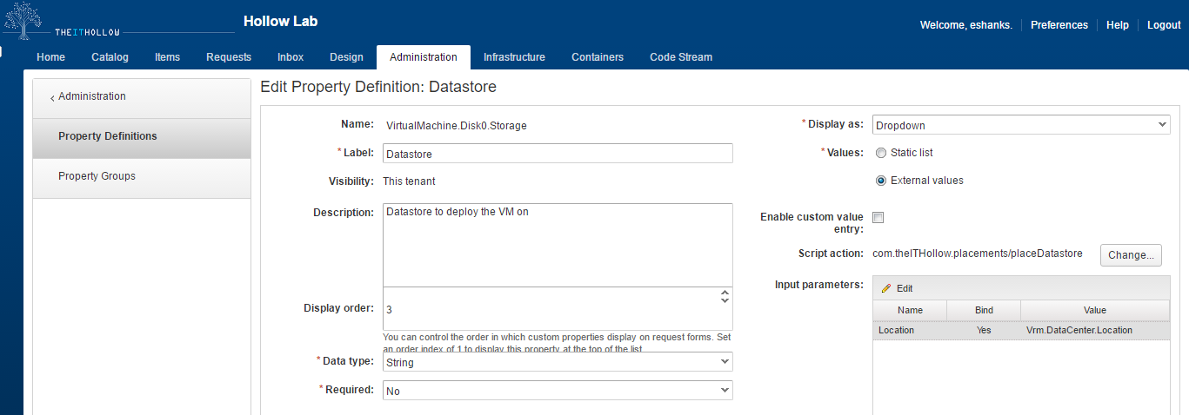Switch to the Infrastructure tab

tap(514, 57)
